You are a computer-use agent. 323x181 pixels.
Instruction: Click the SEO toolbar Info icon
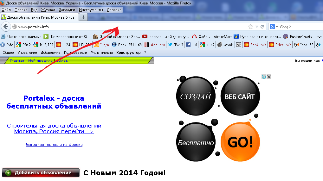coord(7,45)
